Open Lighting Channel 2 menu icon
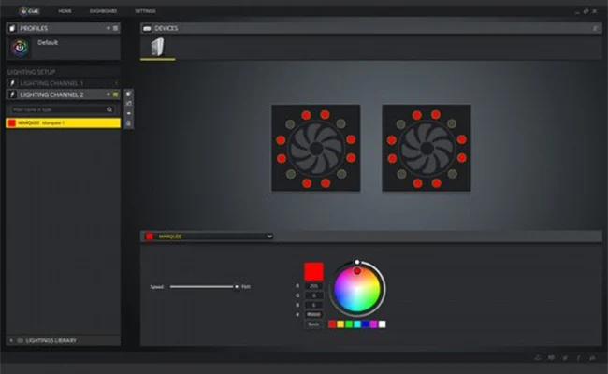This screenshot has width=608, height=374. [115, 94]
